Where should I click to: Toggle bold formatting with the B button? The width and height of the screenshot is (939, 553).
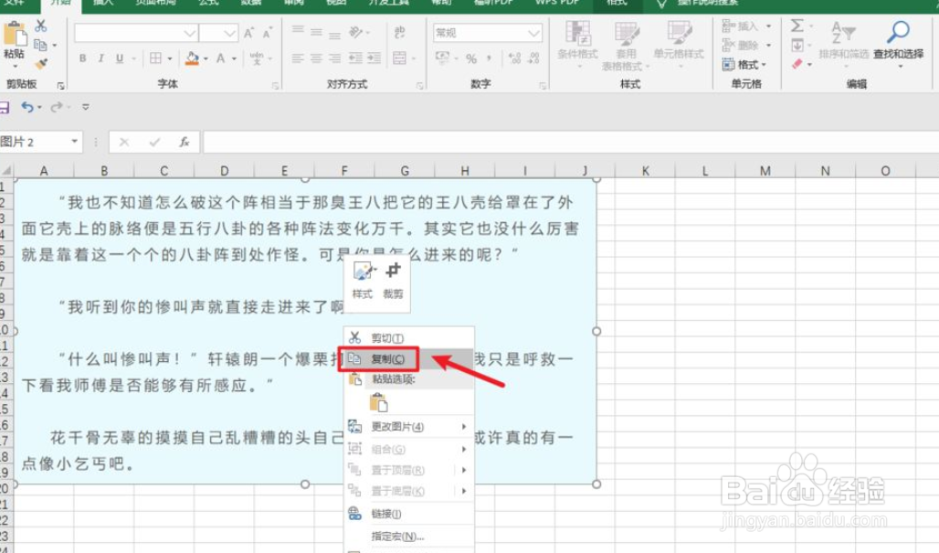pos(81,58)
